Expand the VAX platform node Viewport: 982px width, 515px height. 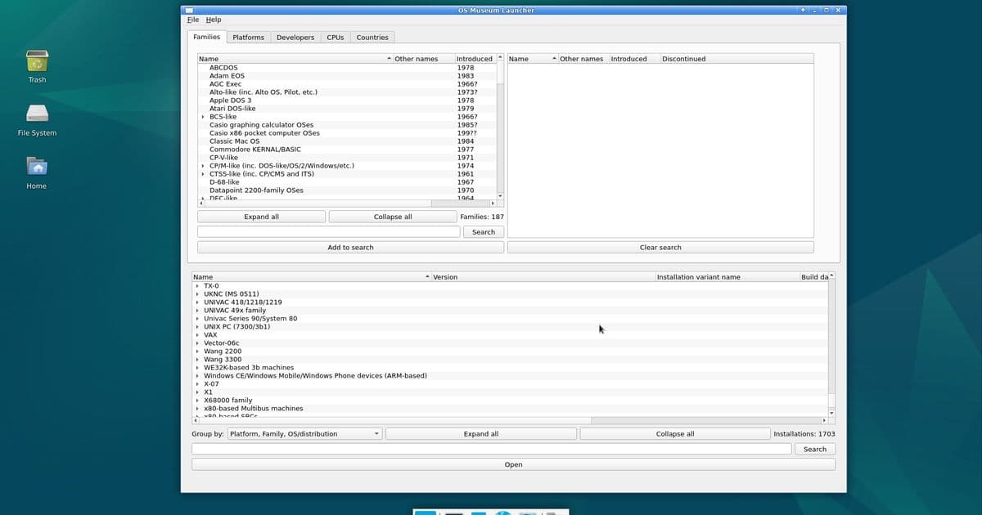pos(197,335)
